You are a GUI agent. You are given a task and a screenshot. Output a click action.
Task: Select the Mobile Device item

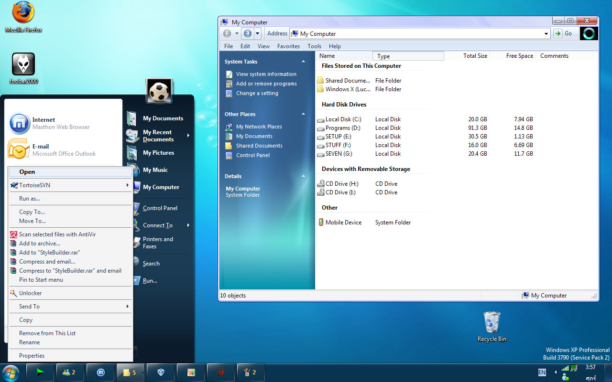[343, 223]
